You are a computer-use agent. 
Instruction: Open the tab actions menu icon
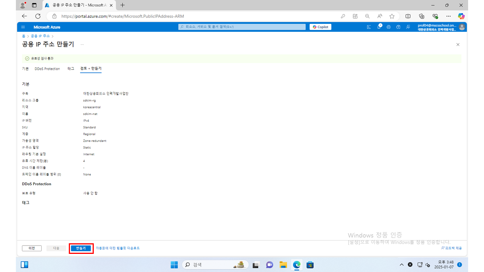(34, 5)
